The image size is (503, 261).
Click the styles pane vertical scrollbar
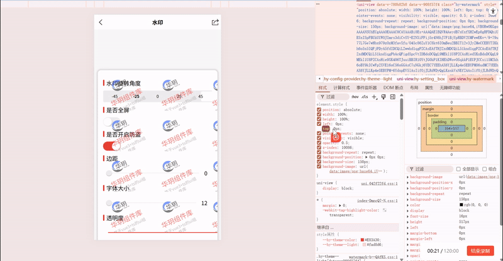401,109
